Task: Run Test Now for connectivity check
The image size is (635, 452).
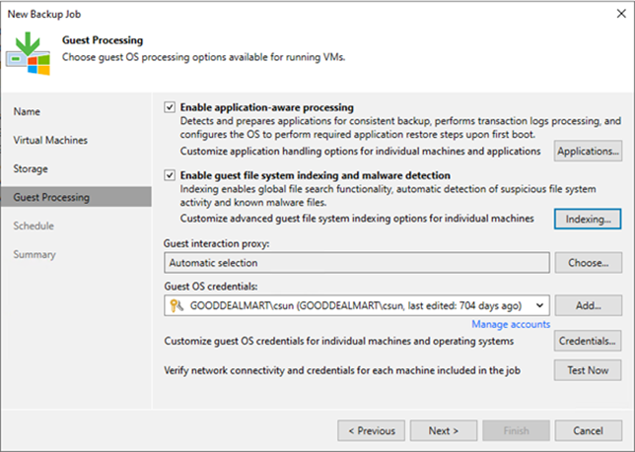Action: tap(588, 370)
